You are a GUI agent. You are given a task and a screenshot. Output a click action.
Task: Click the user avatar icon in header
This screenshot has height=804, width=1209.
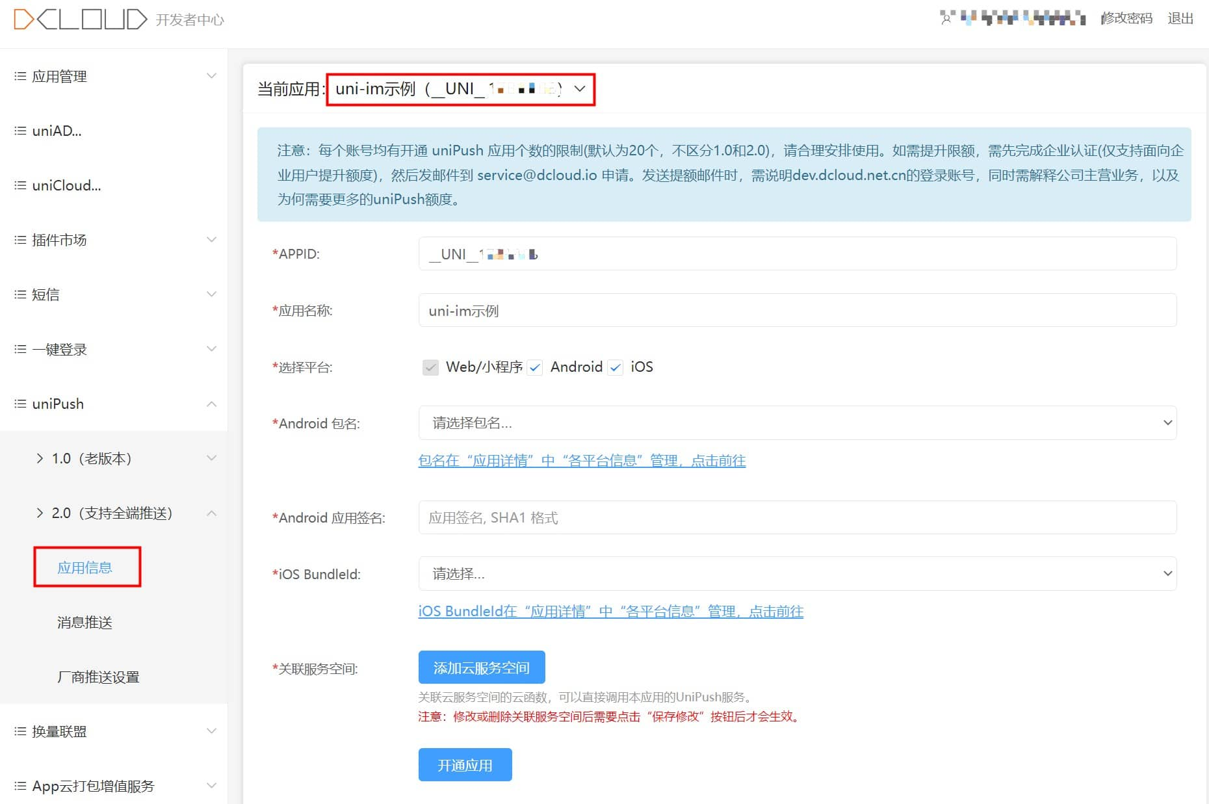pyautogui.click(x=946, y=19)
